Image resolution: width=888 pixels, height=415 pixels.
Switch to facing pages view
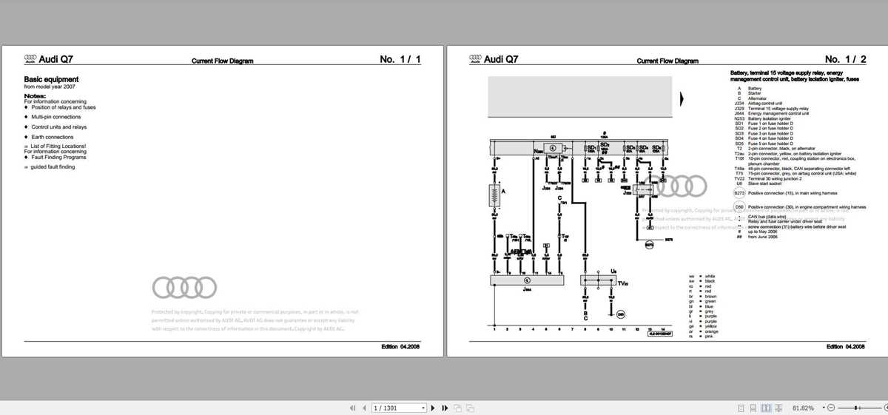766,408
